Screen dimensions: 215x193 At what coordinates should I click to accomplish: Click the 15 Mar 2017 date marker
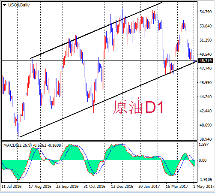177,187
